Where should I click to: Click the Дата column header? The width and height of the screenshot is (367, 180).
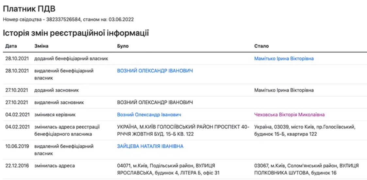(11, 46)
